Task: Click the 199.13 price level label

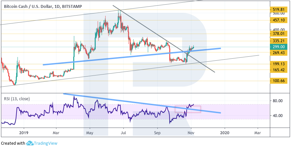Action: pyautogui.click(x=279, y=64)
